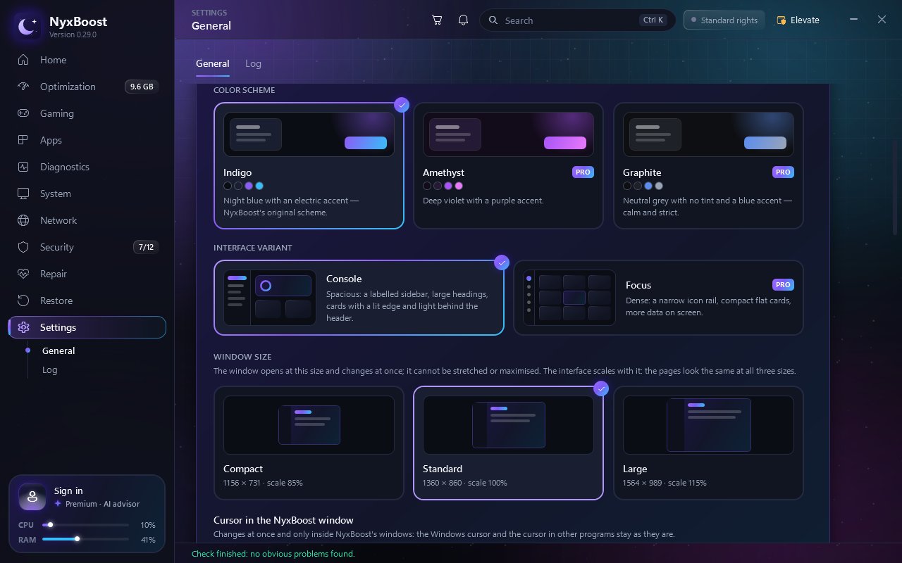
Task: Click the RAM usage bar
Action: pyautogui.click(x=85, y=539)
